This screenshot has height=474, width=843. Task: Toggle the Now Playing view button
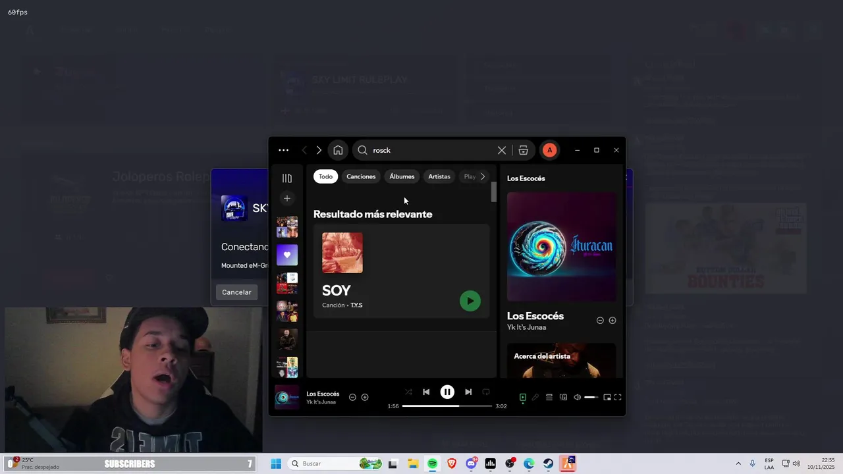523,397
